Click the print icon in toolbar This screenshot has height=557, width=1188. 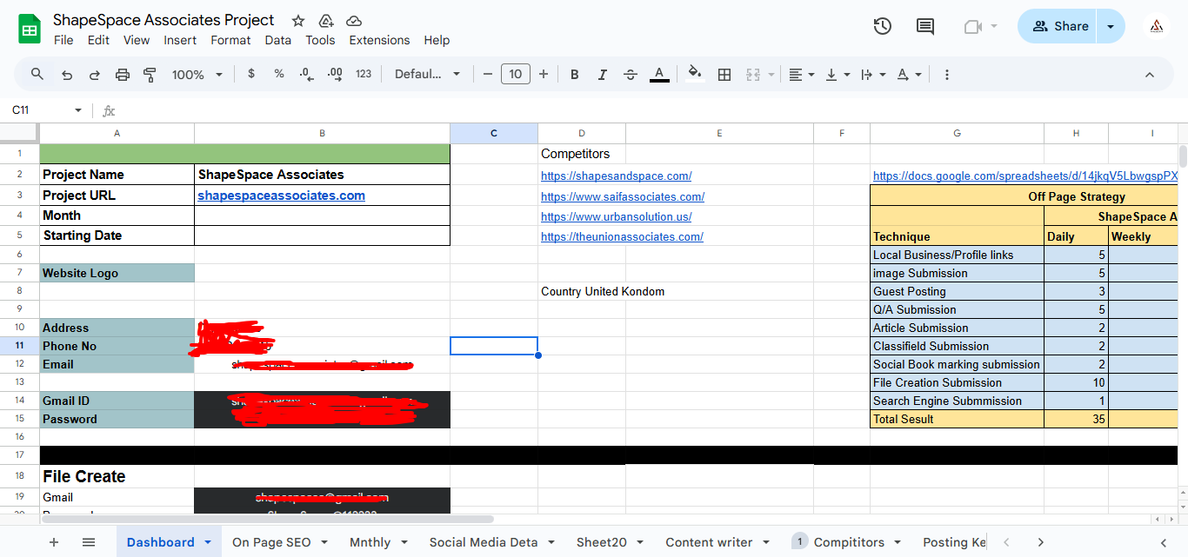point(123,75)
